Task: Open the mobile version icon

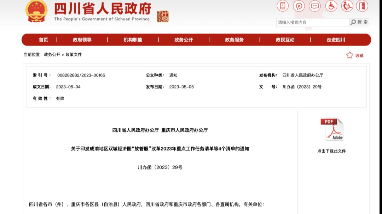Action: pos(282,6)
